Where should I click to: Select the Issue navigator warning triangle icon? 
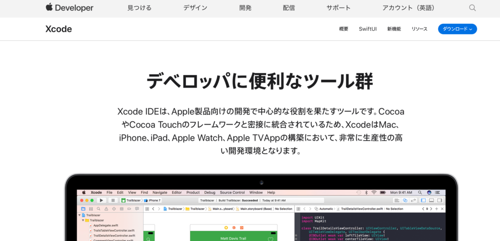106,209
